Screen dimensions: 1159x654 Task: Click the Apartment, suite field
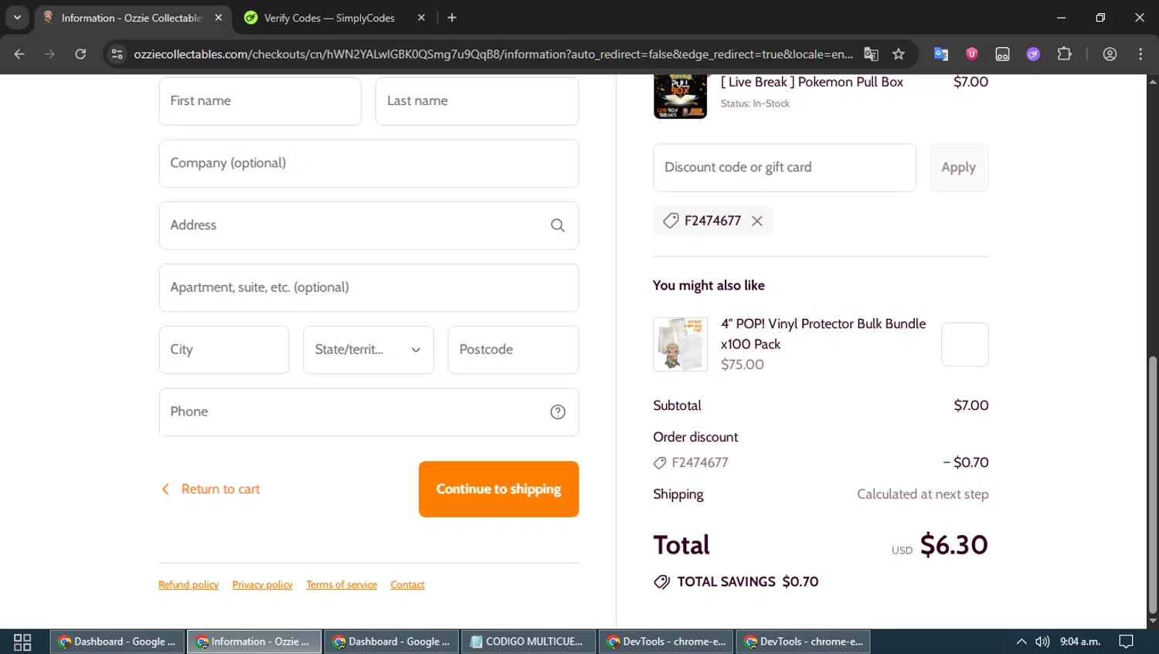point(369,288)
